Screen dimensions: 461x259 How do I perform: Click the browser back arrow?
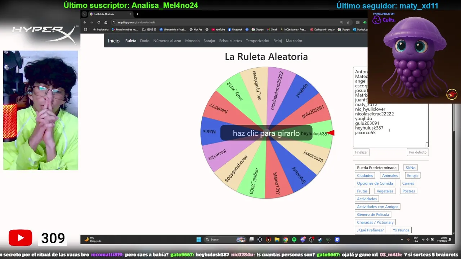tap(85, 22)
